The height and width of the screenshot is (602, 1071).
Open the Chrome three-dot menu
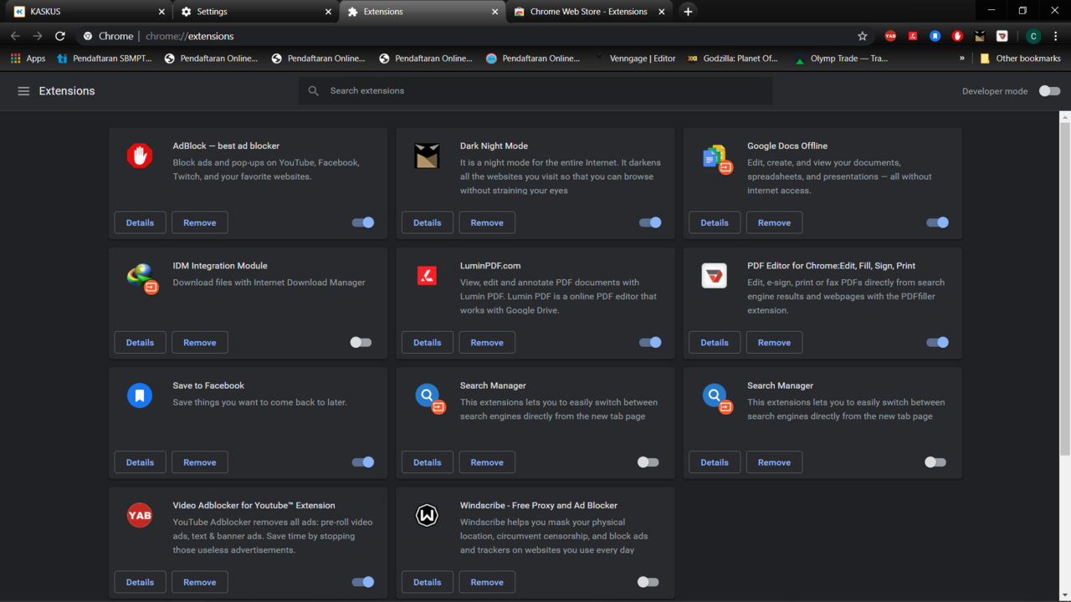click(x=1056, y=36)
